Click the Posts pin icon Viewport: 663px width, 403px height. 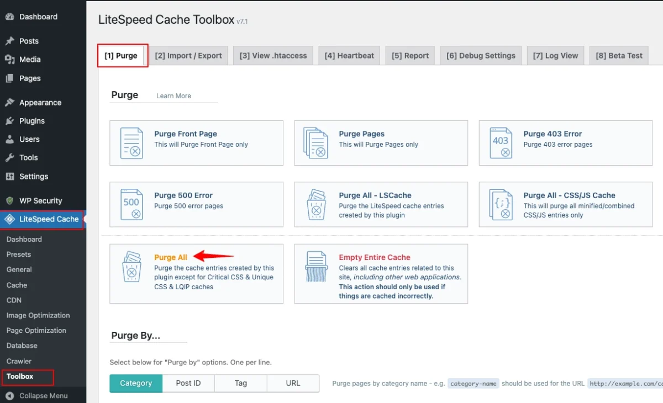coord(9,41)
